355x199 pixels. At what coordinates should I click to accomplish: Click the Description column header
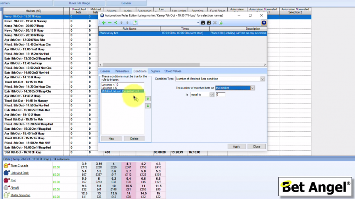[x=238, y=29]
